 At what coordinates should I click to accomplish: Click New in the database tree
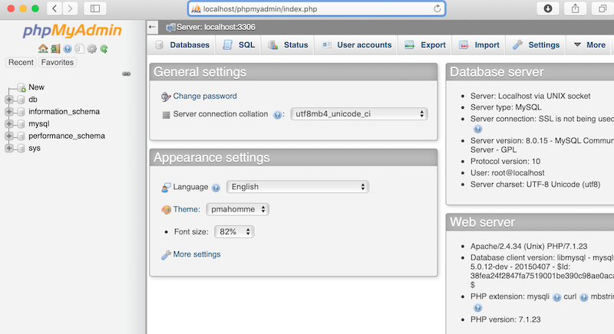click(36, 87)
